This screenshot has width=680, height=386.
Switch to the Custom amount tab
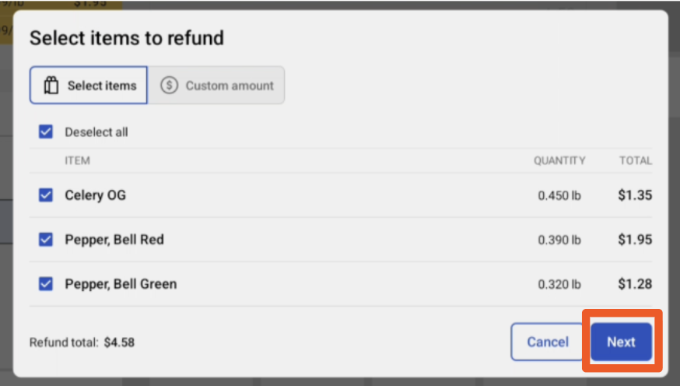click(216, 85)
